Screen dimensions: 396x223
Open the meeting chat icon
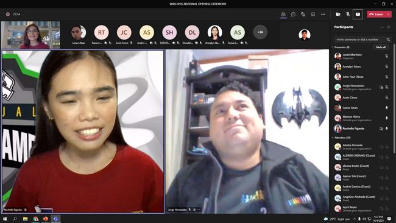(293, 15)
